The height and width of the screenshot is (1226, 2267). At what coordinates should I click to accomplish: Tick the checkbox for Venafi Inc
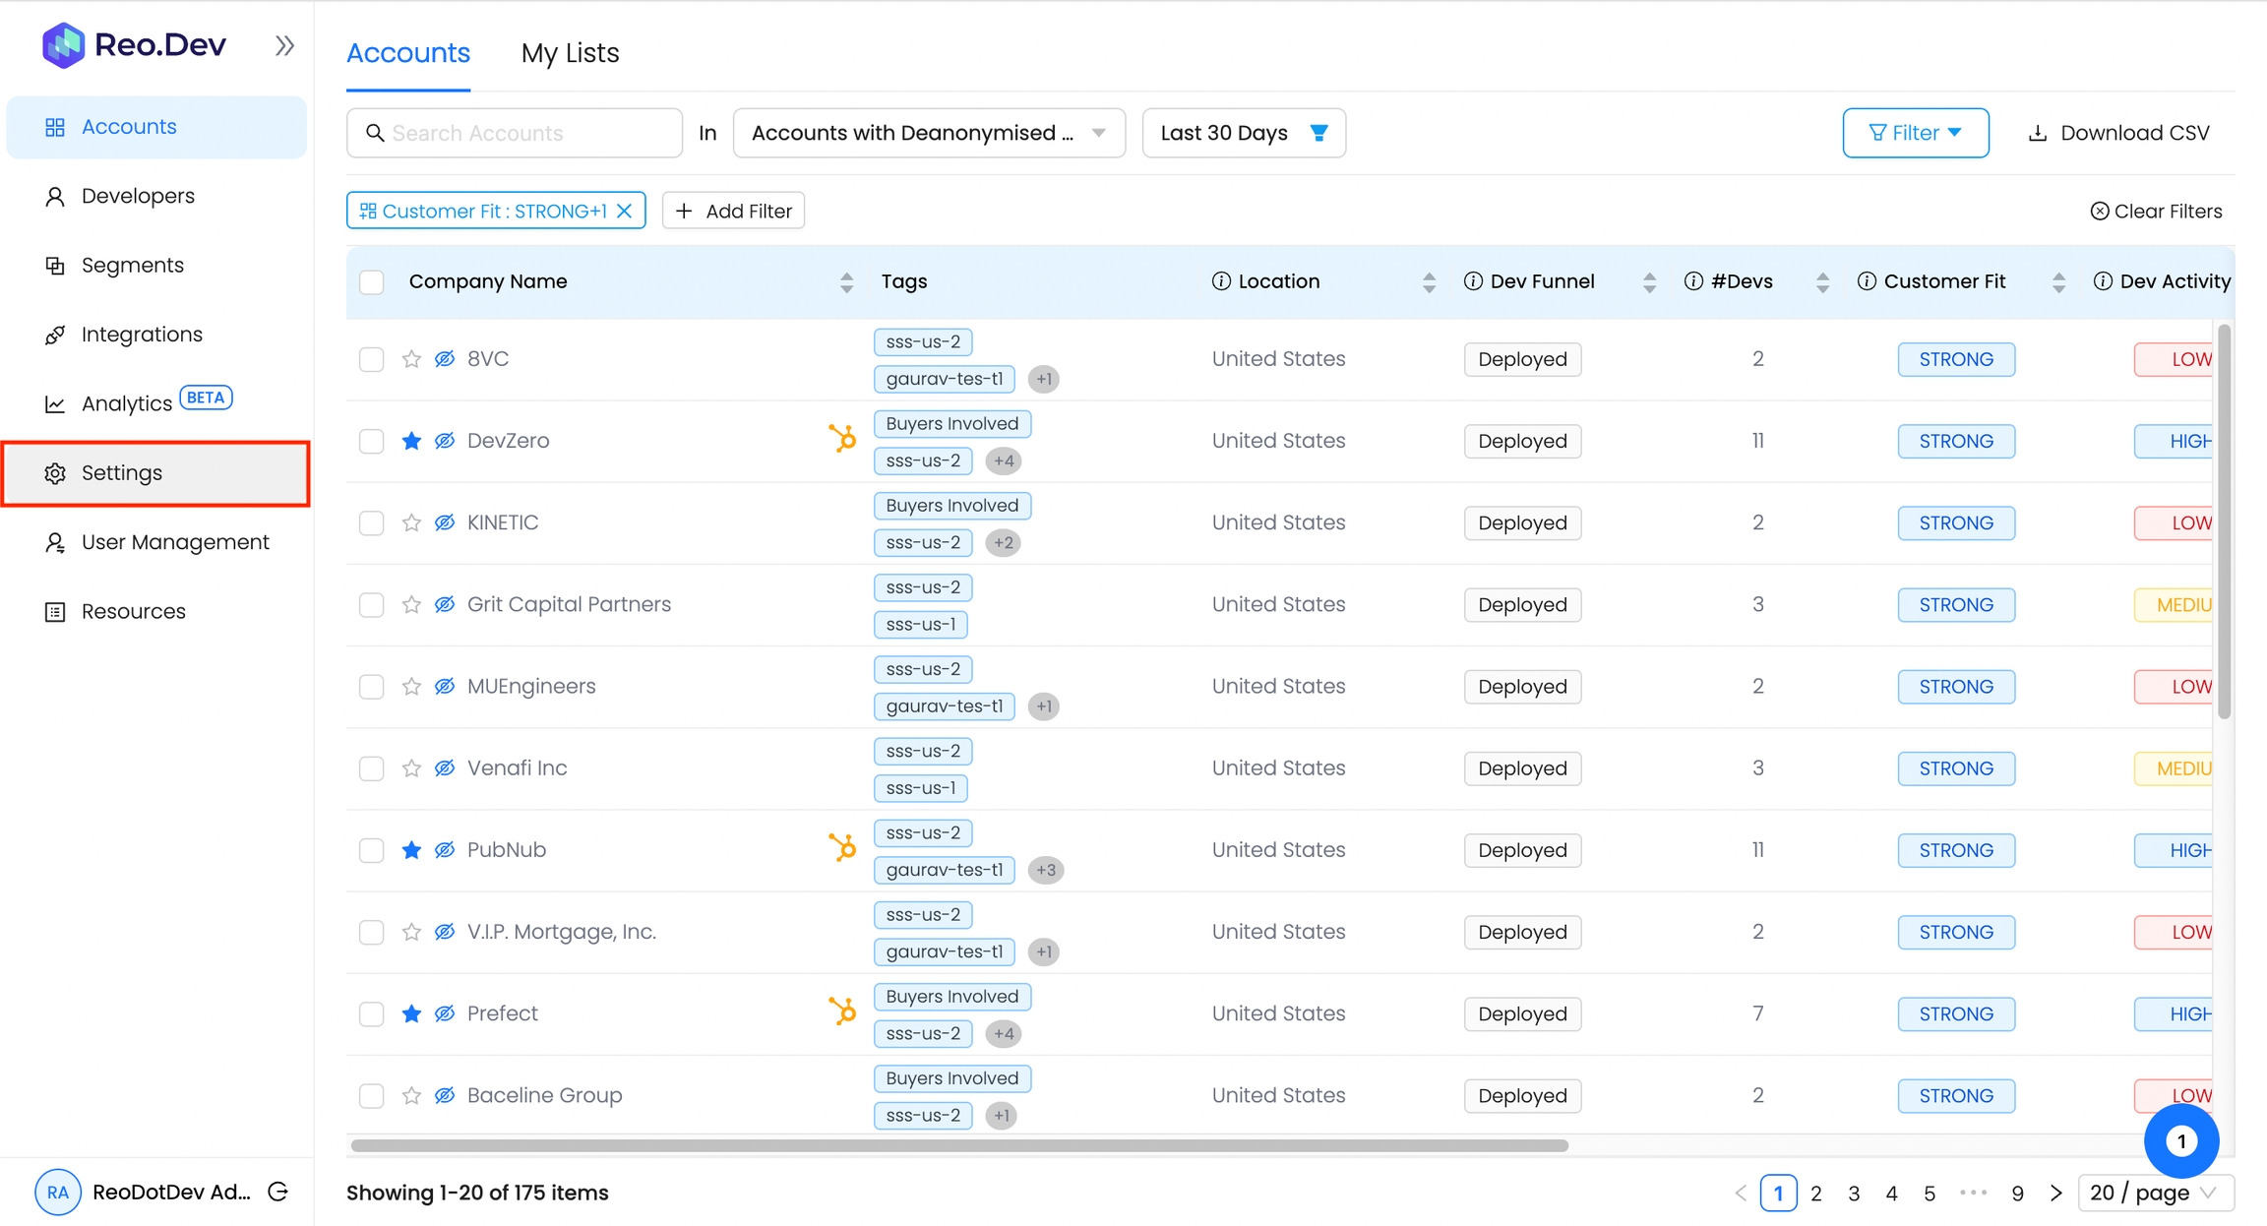pos(371,768)
